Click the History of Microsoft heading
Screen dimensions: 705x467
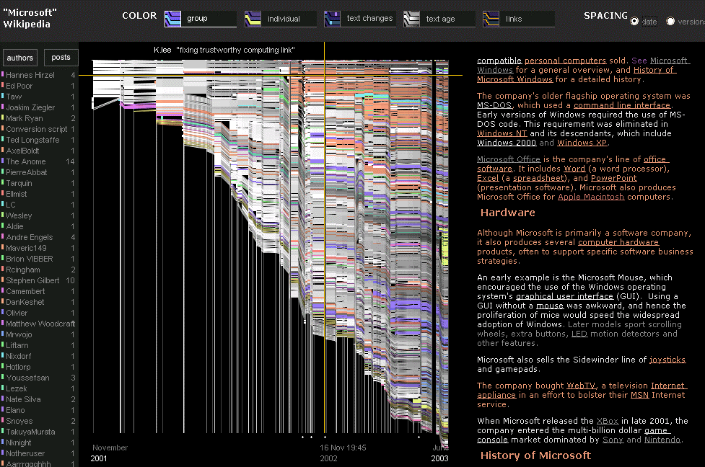pos(535,455)
